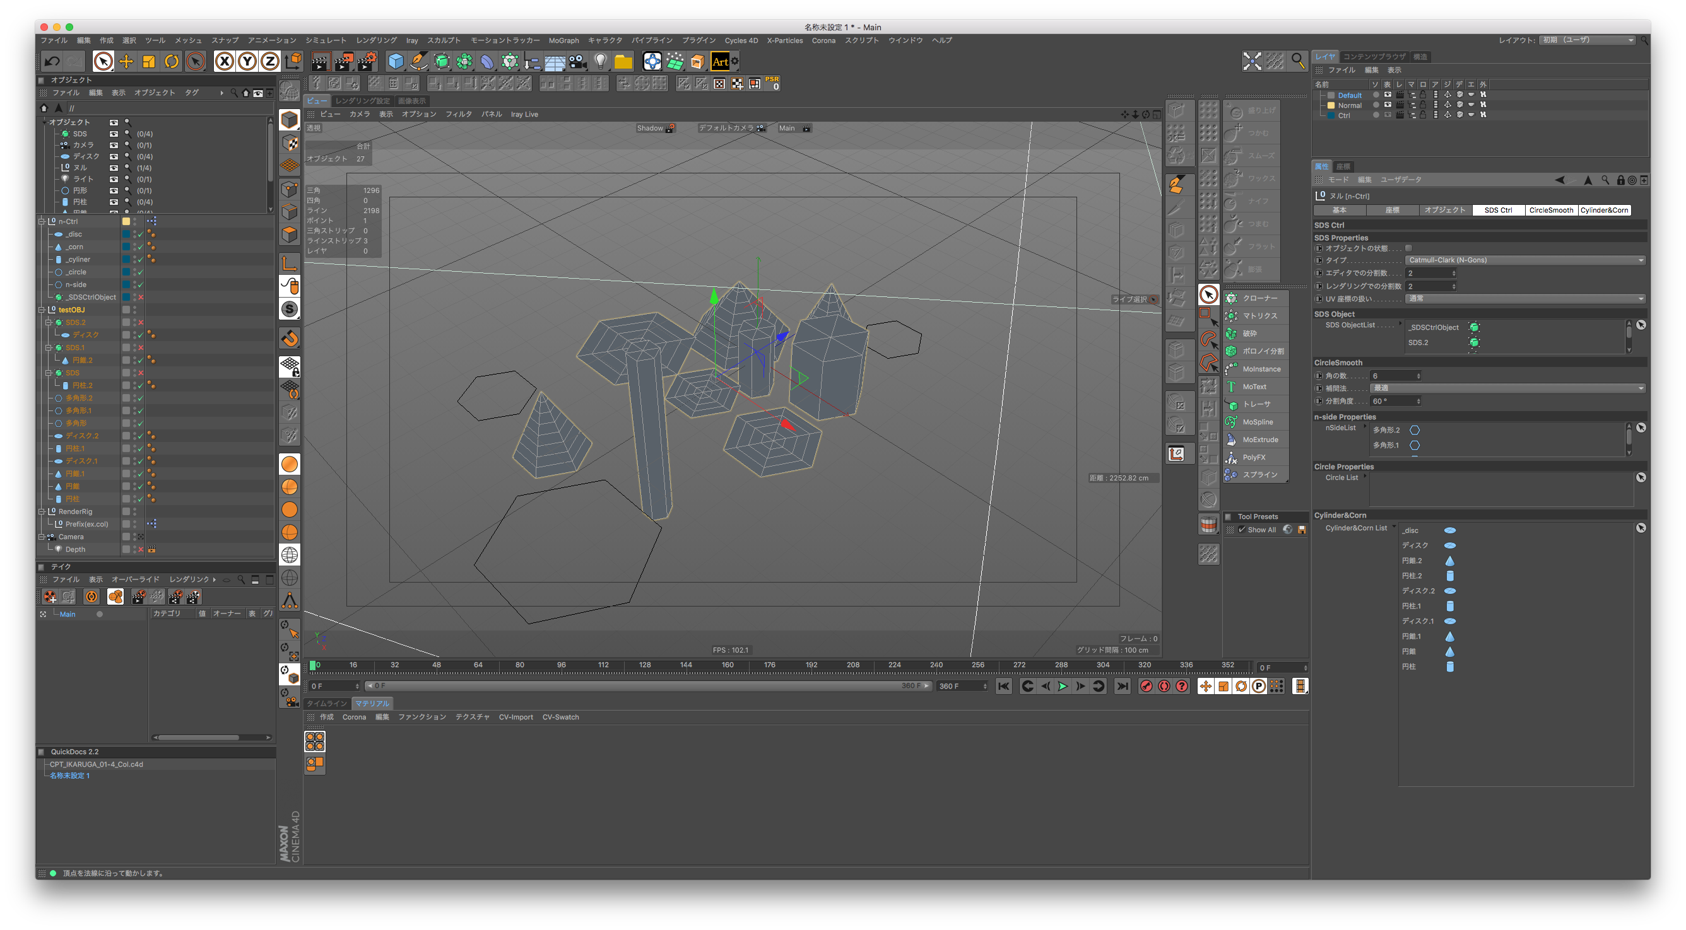The width and height of the screenshot is (1686, 930).
Task: Click the Cylinder&Corn tab button
Action: point(1603,211)
